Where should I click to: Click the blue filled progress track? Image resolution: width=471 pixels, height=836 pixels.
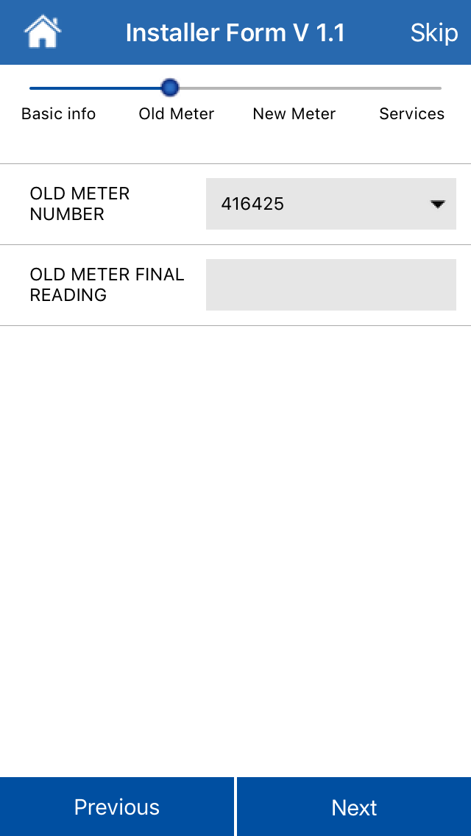pos(96,88)
